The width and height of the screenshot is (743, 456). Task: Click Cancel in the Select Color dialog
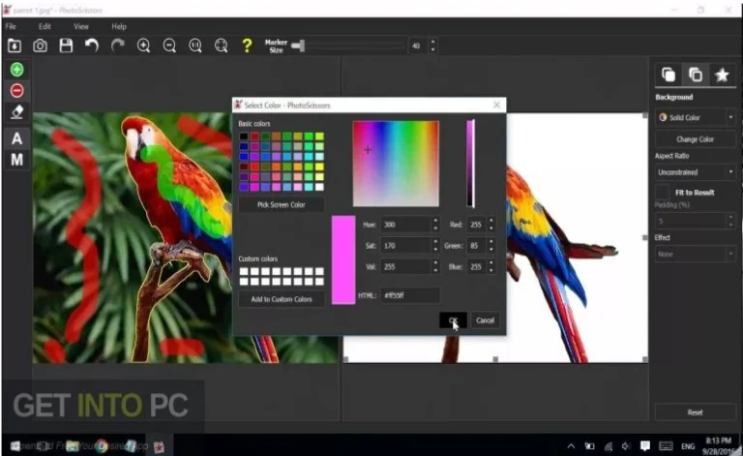pyautogui.click(x=485, y=320)
